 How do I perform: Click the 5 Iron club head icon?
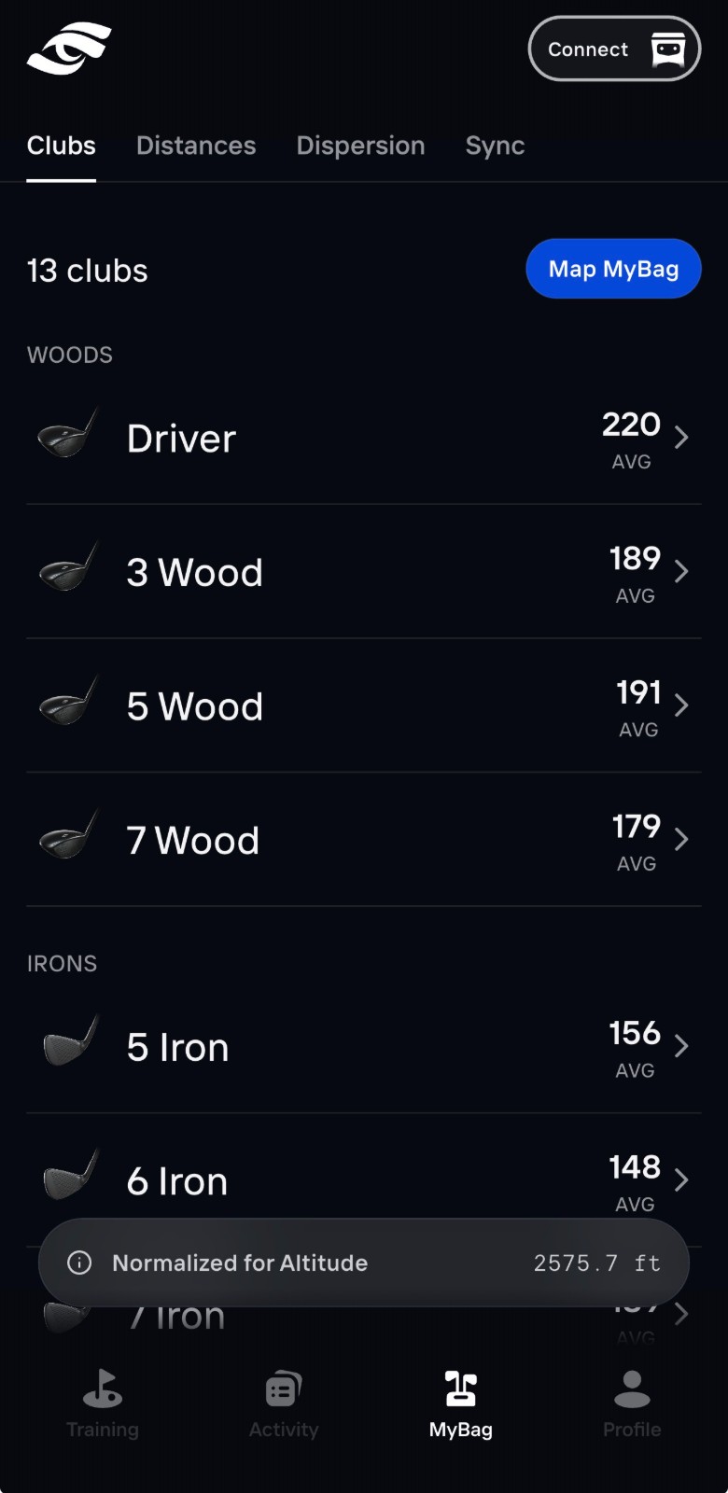(x=71, y=1042)
